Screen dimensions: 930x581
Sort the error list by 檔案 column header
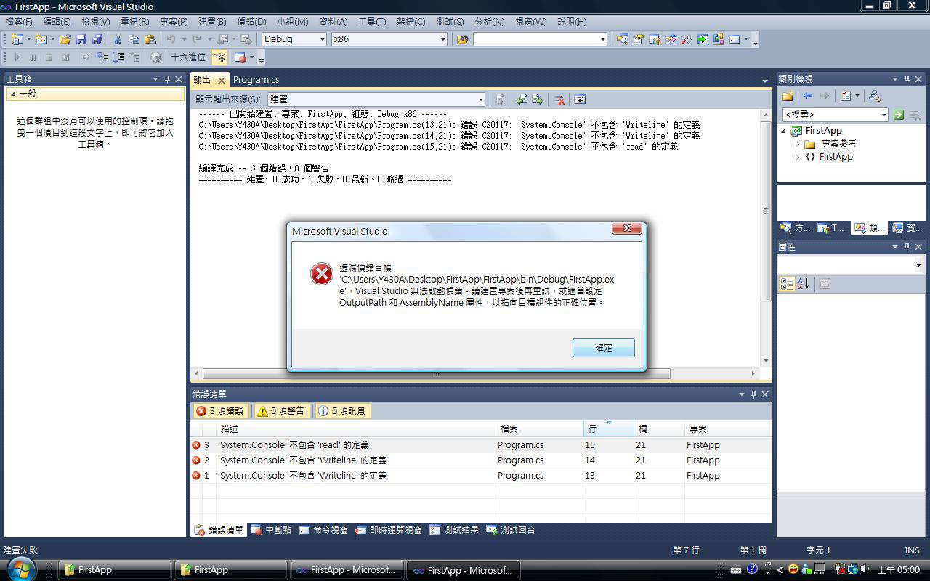click(539, 429)
